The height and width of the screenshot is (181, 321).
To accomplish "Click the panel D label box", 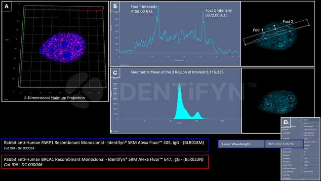I will click(x=286, y=122).
